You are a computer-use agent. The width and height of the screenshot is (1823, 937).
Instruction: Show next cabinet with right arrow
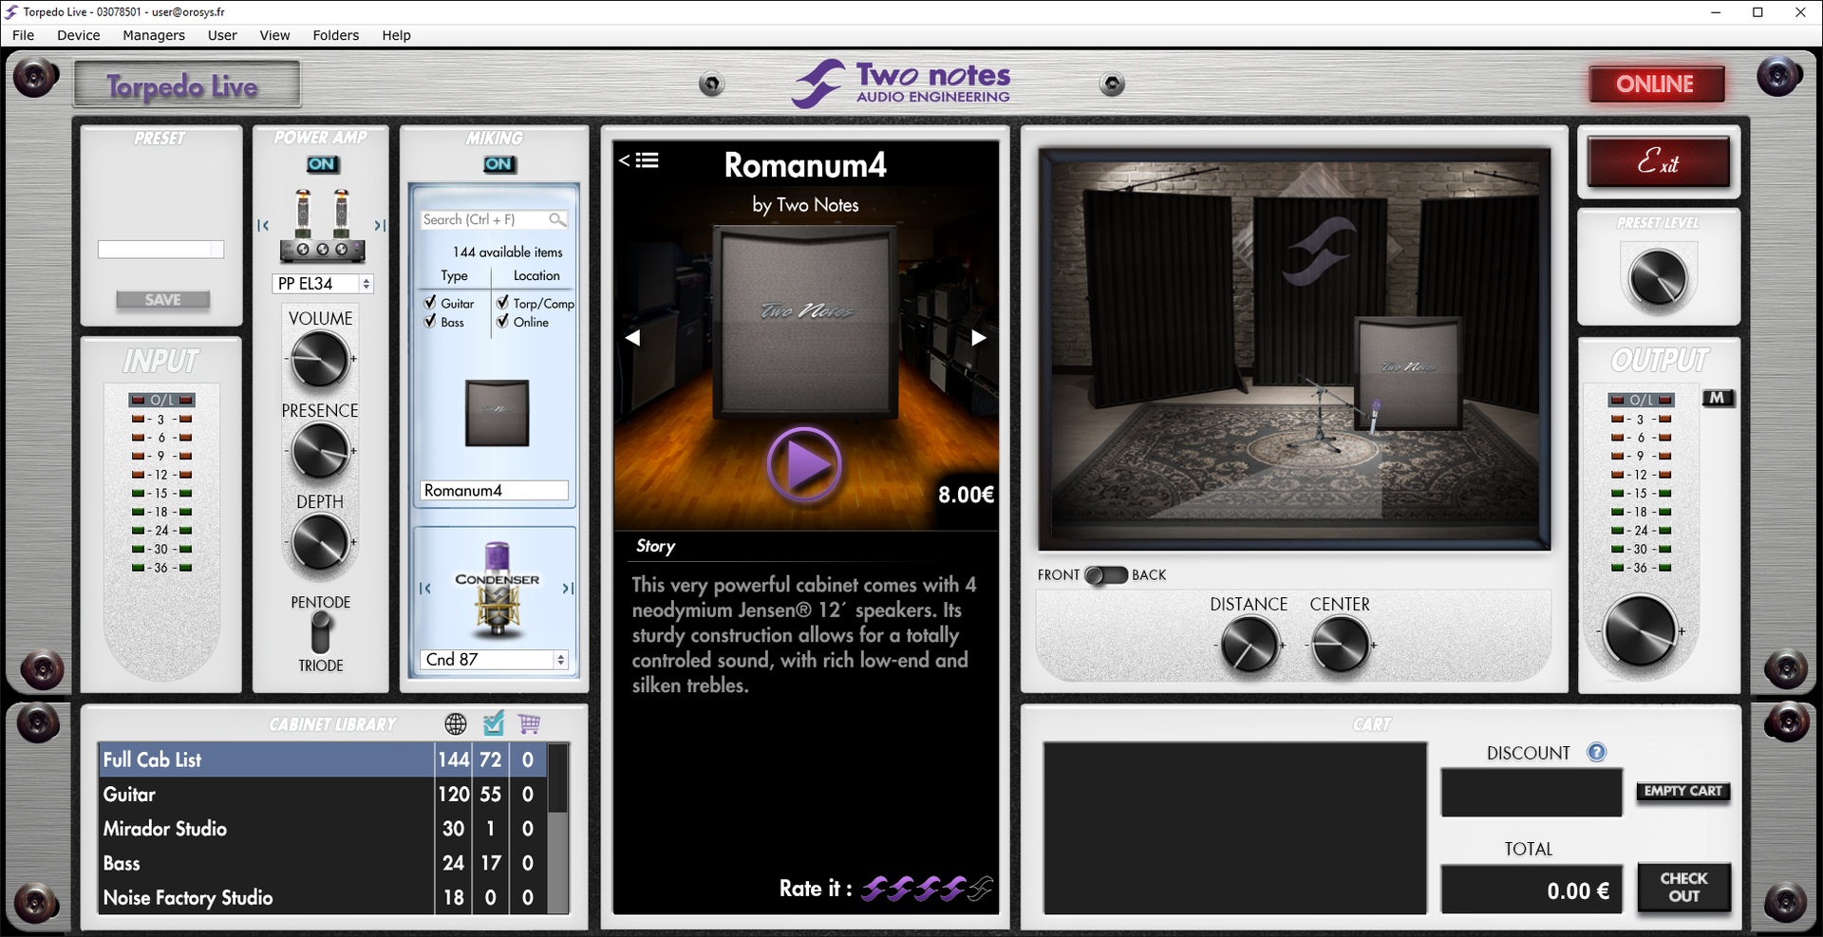(x=979, y=338)
